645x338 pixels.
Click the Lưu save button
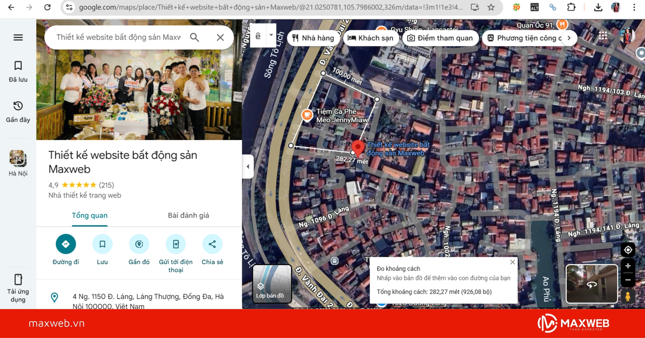click(x=102, y=249)
